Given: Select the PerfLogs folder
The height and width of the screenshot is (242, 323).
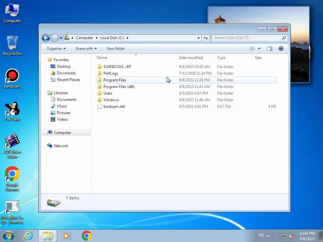Looking at the screenshot, I should pos(186,73).
